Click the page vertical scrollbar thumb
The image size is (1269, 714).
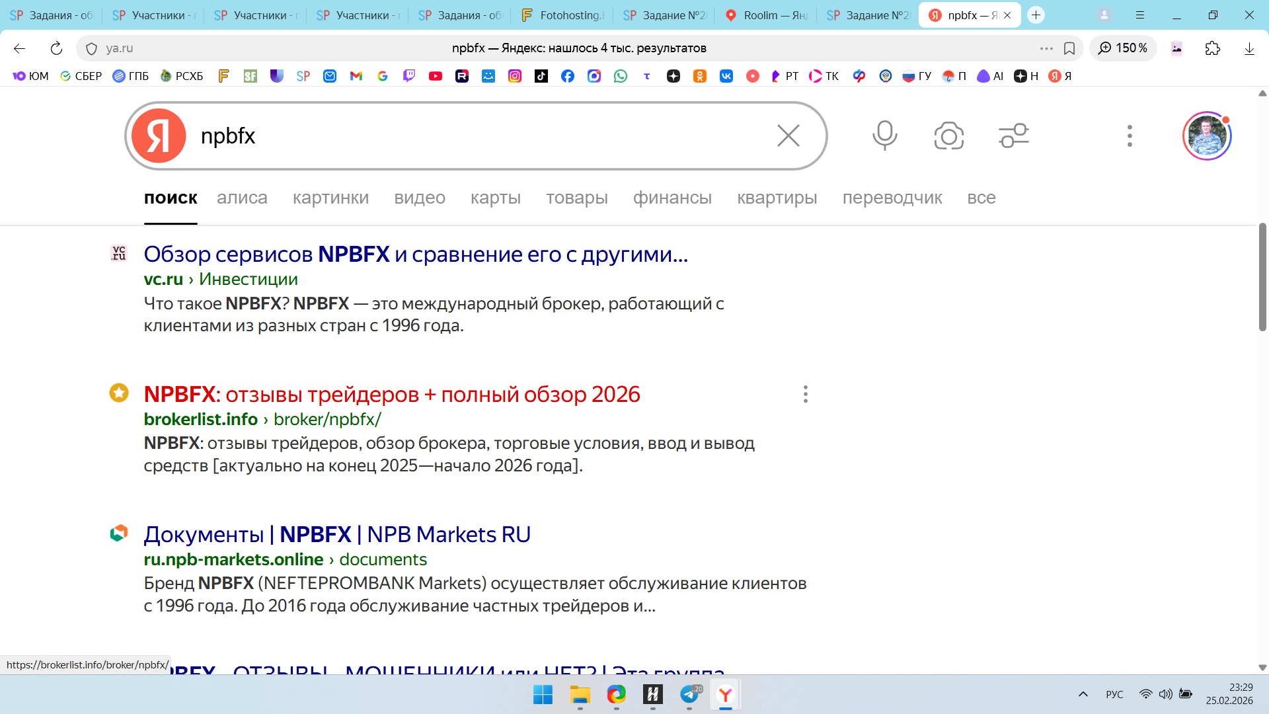tap(1262, 278)
